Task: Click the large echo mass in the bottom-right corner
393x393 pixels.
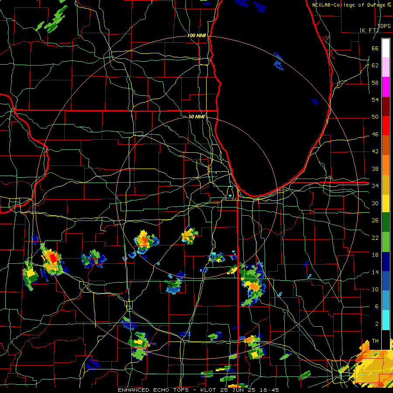Action: [x=373, y=365]
